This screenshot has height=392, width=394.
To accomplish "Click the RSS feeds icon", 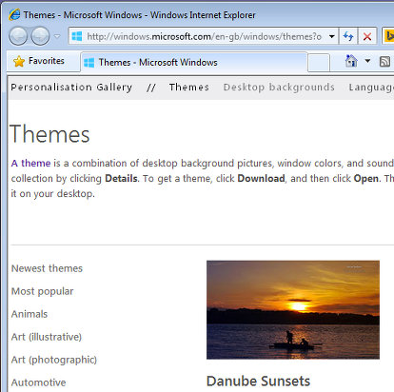I will (x=384, y=61).
